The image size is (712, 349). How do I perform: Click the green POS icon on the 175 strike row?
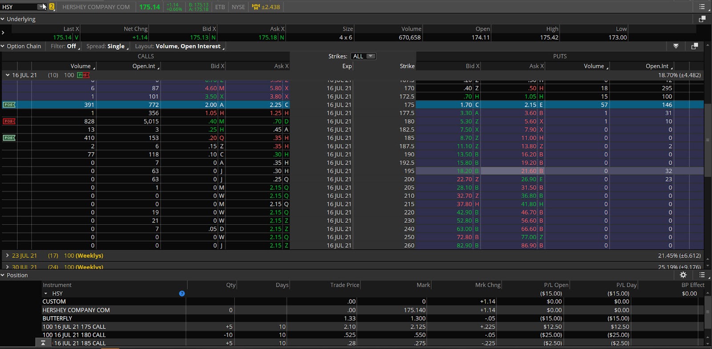click(9, 105)
